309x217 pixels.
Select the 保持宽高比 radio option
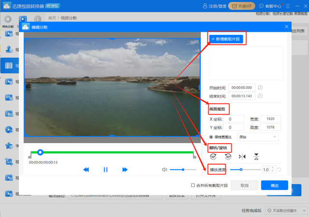point(211,137)
